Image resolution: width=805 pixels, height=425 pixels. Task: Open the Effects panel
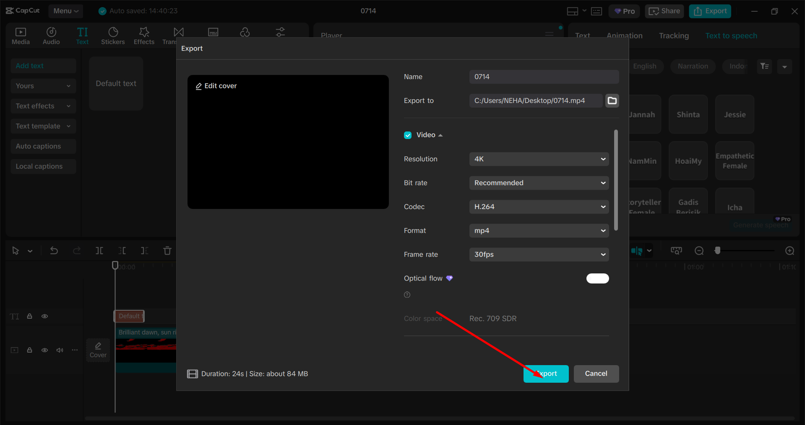tap(144, 36)
